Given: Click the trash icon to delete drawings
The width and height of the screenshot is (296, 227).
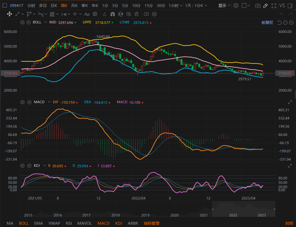Looking at the screenshot, I should tap(136, 14).
